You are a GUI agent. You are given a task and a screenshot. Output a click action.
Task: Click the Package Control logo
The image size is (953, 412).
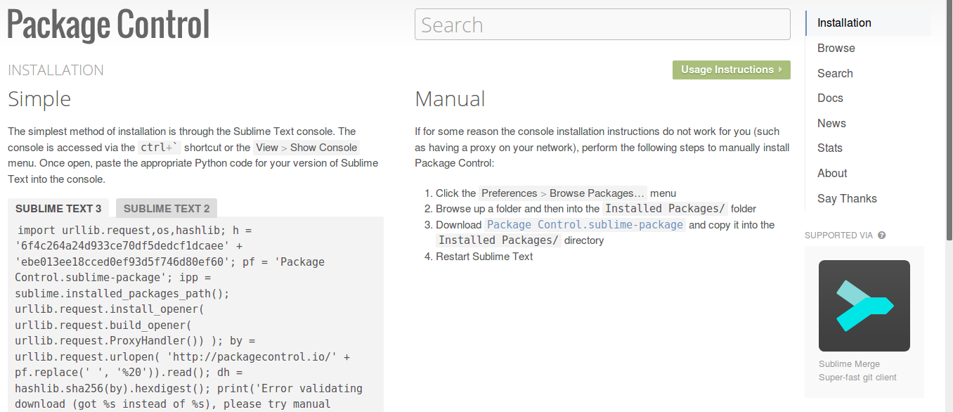tap(108, 24)
